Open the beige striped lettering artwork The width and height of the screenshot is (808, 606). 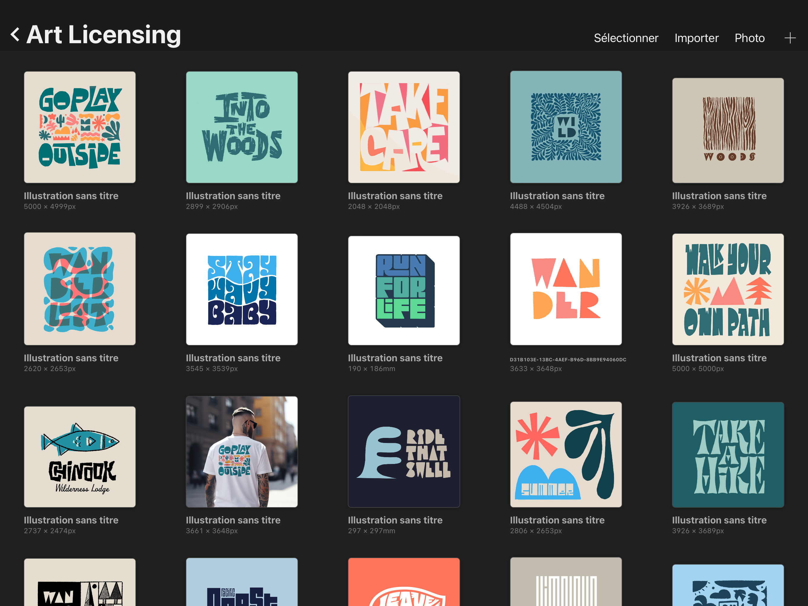pyautogui.click(x=566, y=582)
